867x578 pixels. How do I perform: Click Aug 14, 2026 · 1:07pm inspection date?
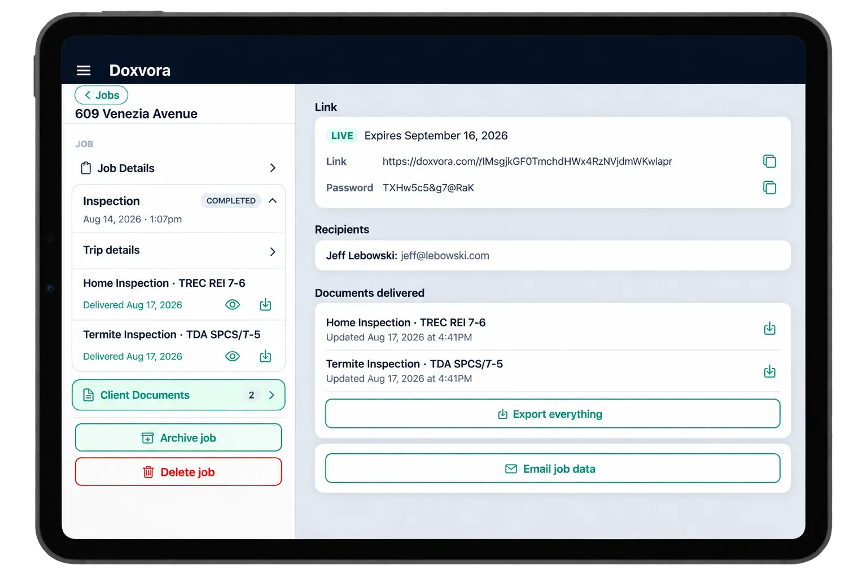133,219
